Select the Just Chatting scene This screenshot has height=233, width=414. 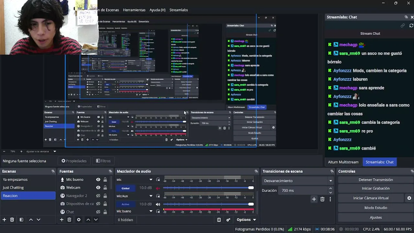click(28, 188)
